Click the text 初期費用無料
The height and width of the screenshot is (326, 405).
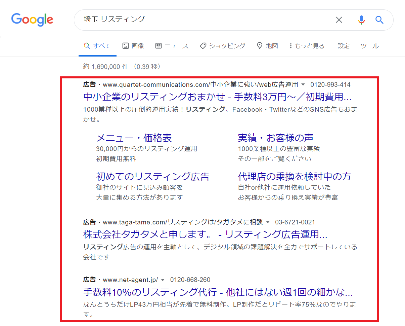(x=116, y=159)
